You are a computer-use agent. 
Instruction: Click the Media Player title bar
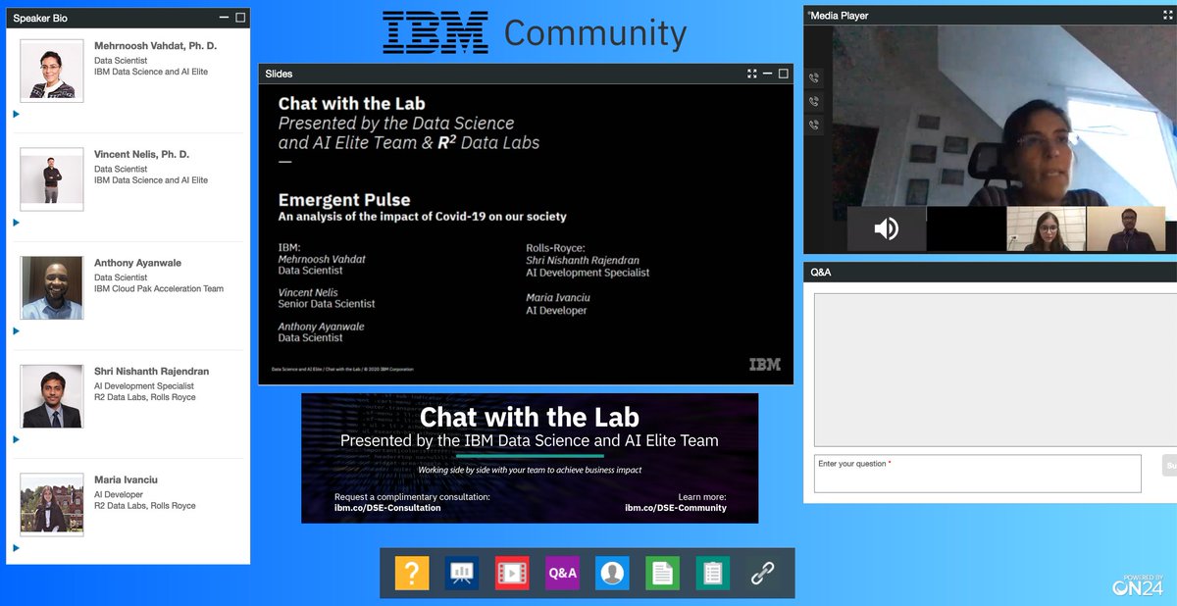[990, 16]
